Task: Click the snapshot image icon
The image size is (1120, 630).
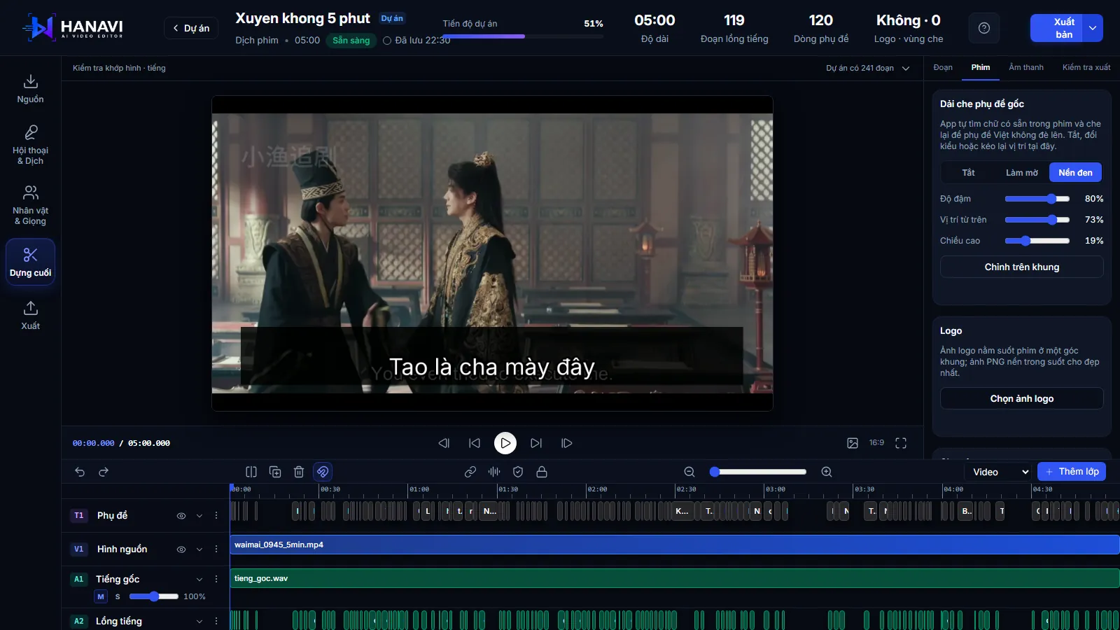Action: pos(853,443)
